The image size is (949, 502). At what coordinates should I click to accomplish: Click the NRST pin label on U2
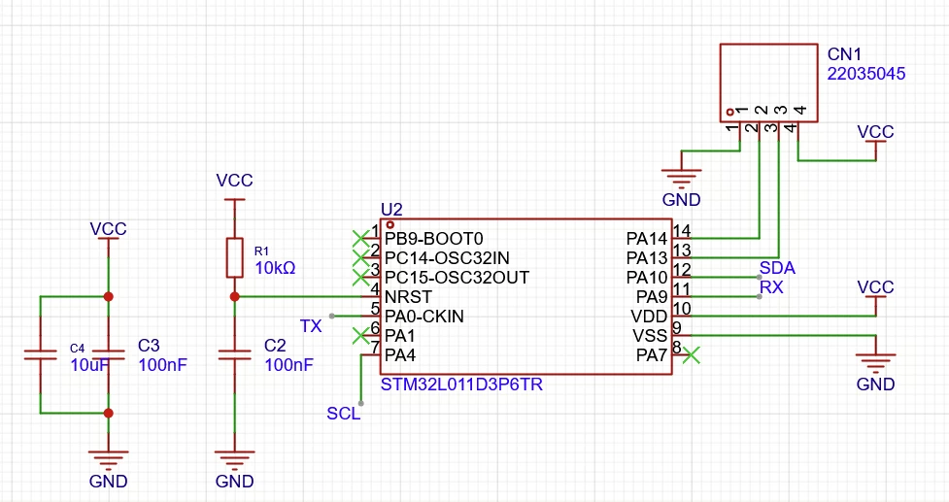tap(409, 297)
